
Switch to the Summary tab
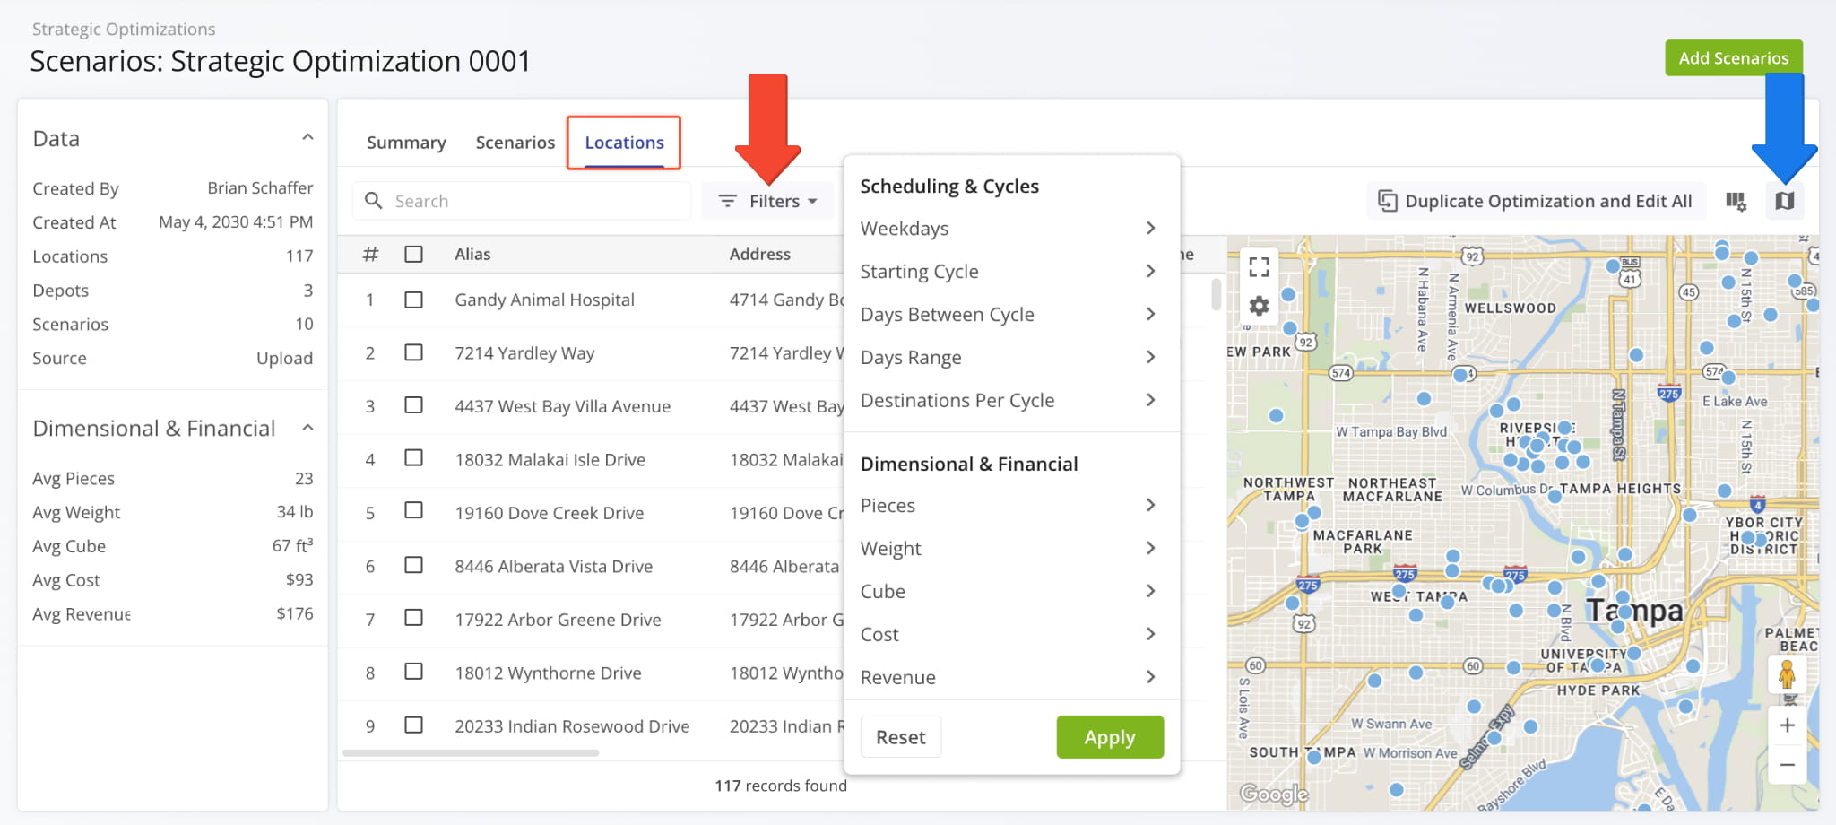(x=406, y=143)
